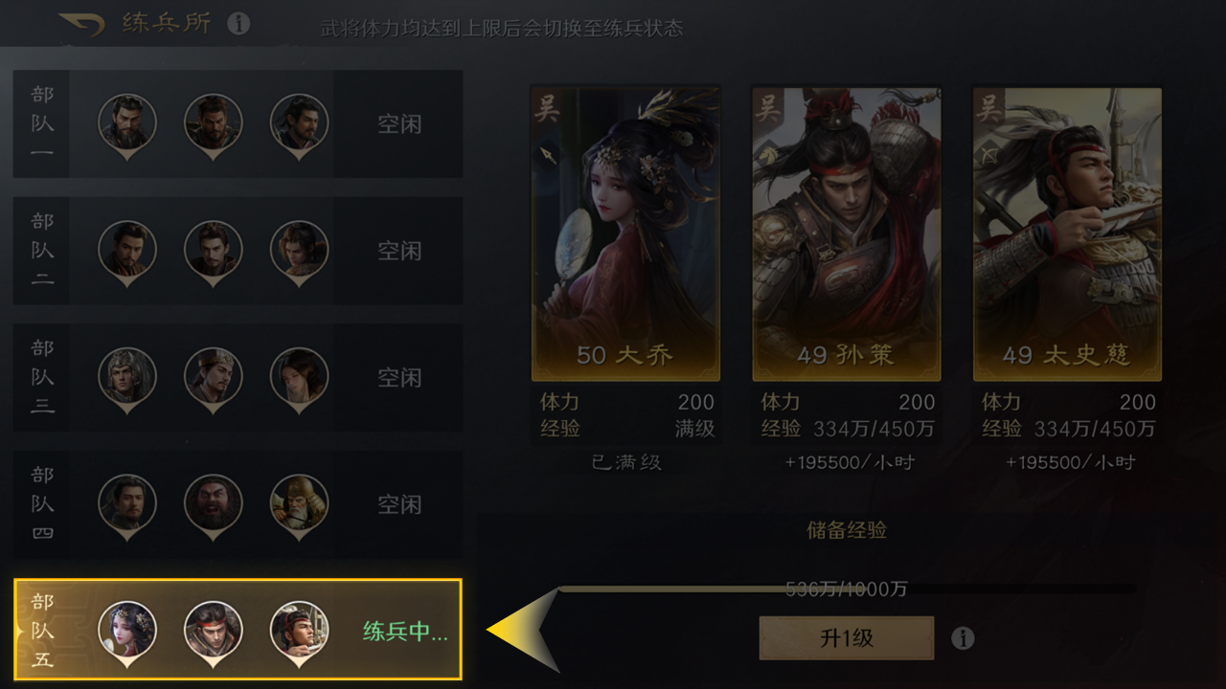Image resolution: width=1226 pixels, height=689 pixels.
Task: Open the info icon next to 练兵所
Action: point(238,23)
